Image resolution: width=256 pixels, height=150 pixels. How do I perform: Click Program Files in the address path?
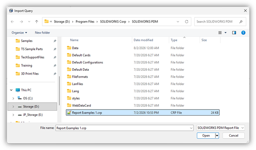tap(85, 21)
